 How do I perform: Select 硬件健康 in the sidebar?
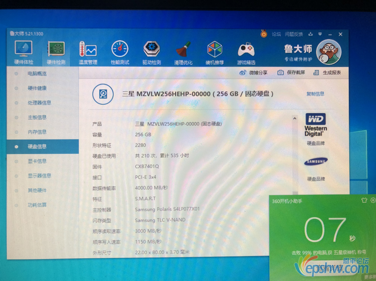tap(37, 88)
